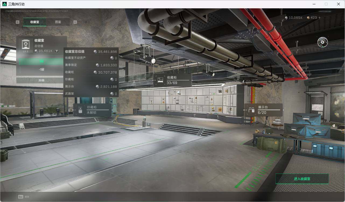The height and width of the screenshot is (202, 345).
Task: Open the question mark help icon beside 总估值
Action: click(x=57, y=51)
